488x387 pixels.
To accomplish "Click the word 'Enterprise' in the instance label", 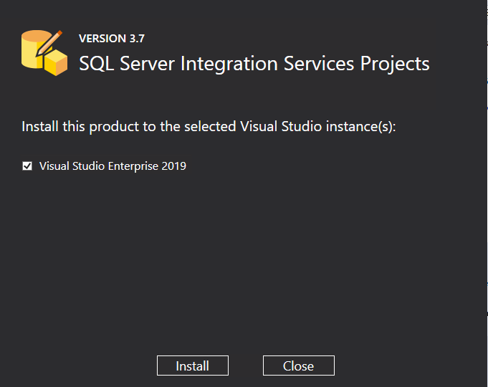I will pyautogui.click(x=133, y=166).
